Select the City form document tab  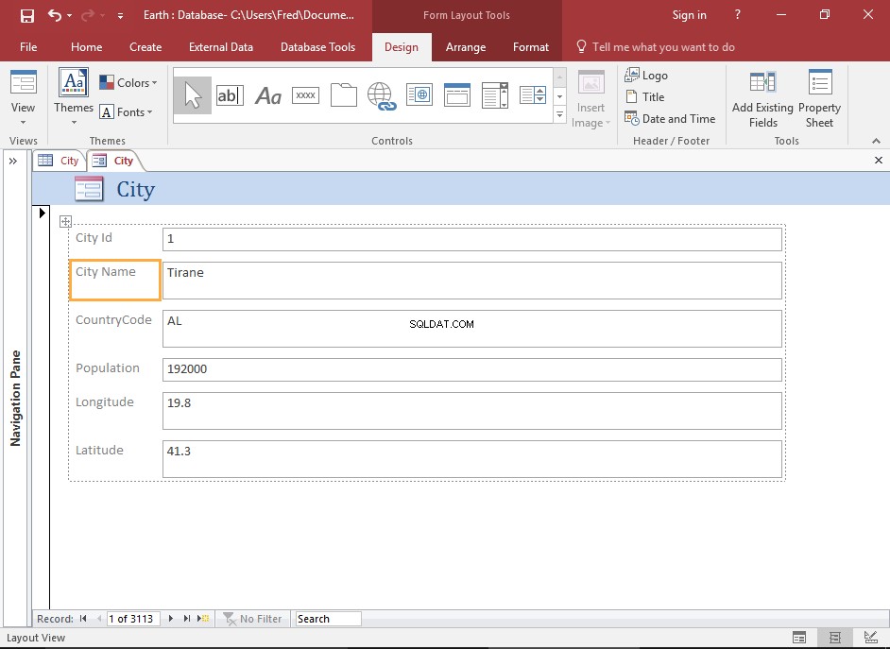tap(113, 161)
